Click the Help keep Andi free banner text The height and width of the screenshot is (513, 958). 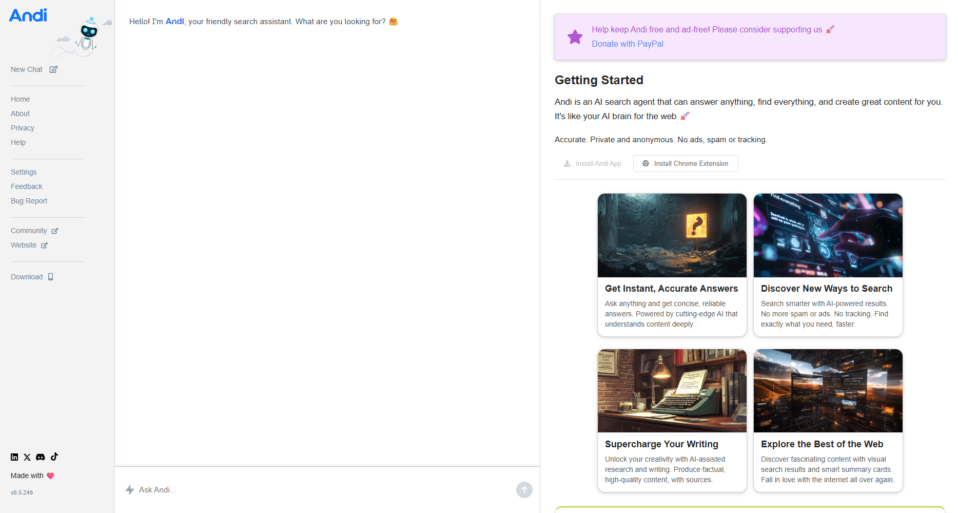click(x=707, y=30)
